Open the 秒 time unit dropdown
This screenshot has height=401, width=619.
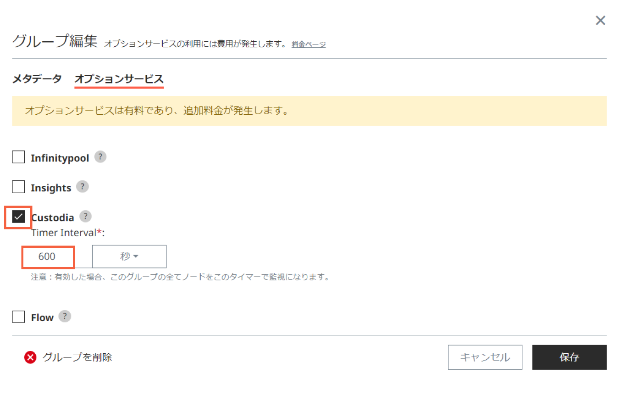[x=129, y=256]
